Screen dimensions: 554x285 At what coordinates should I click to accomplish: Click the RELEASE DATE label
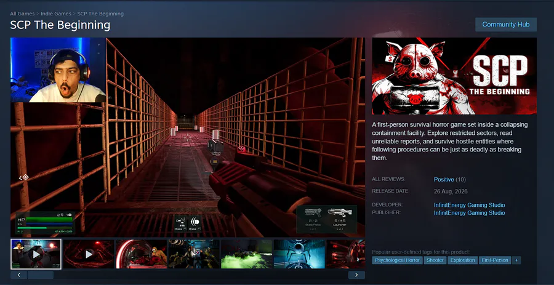coord(390,191)
